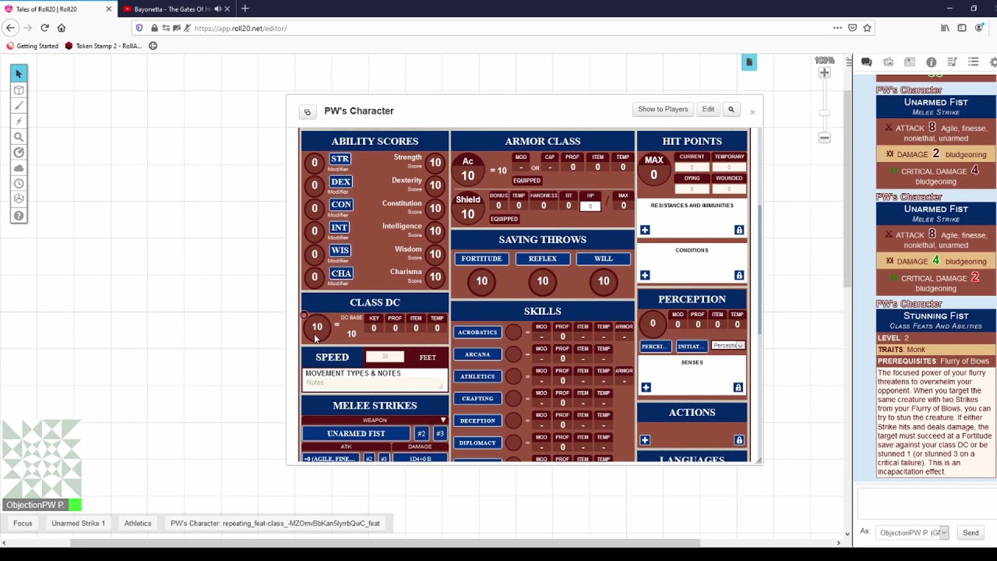
Task: Adjust the canvas zoom slider handle
Action: (824, 113)
